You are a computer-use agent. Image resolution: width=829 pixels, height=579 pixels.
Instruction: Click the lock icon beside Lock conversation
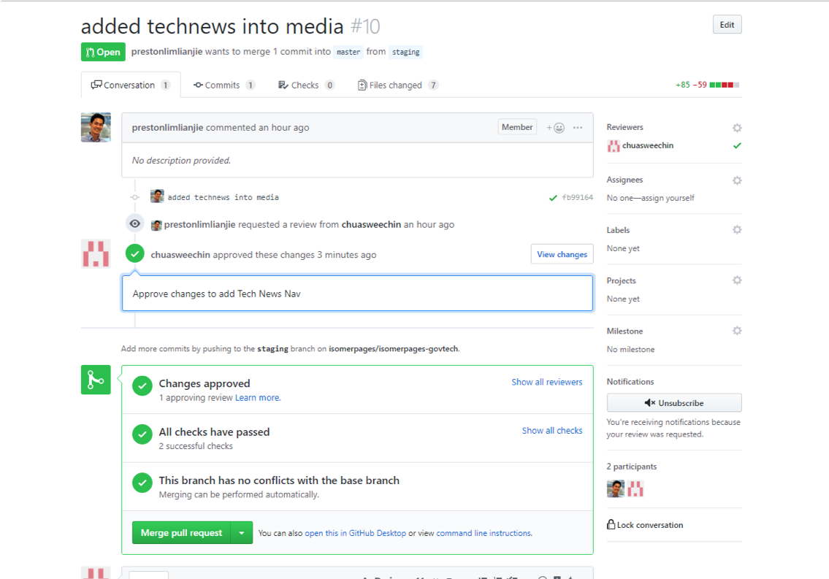(x=611, y=524)
